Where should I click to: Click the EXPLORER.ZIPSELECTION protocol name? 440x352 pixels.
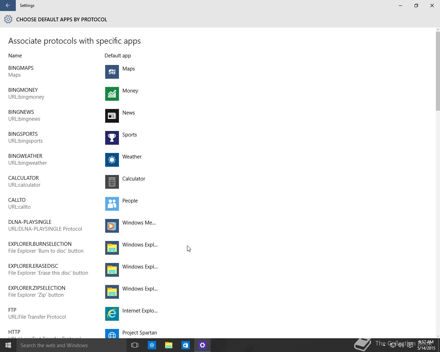(37, 288)
